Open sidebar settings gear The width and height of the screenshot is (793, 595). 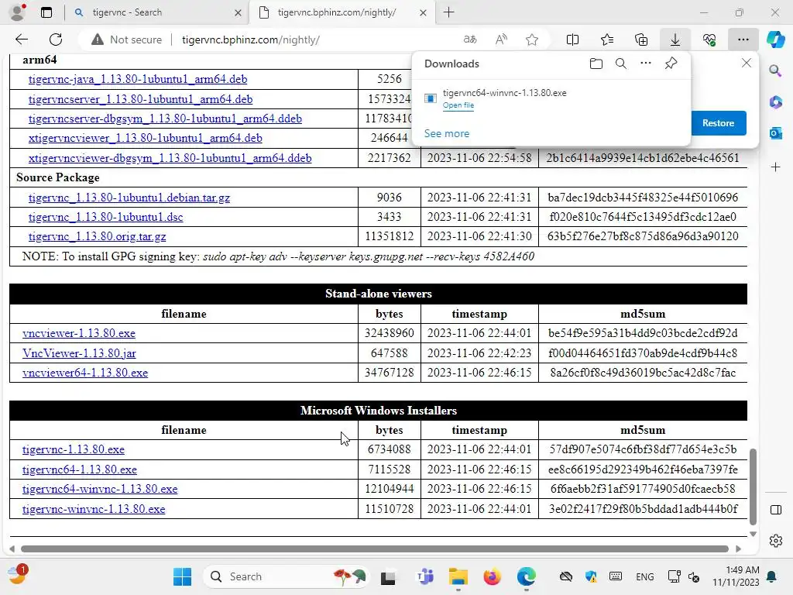[x=775, y=541]
